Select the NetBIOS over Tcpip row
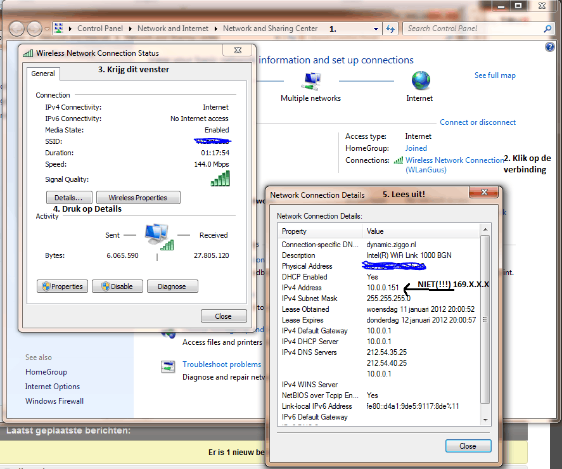562x469 pixels. click(x=379, y=395)
